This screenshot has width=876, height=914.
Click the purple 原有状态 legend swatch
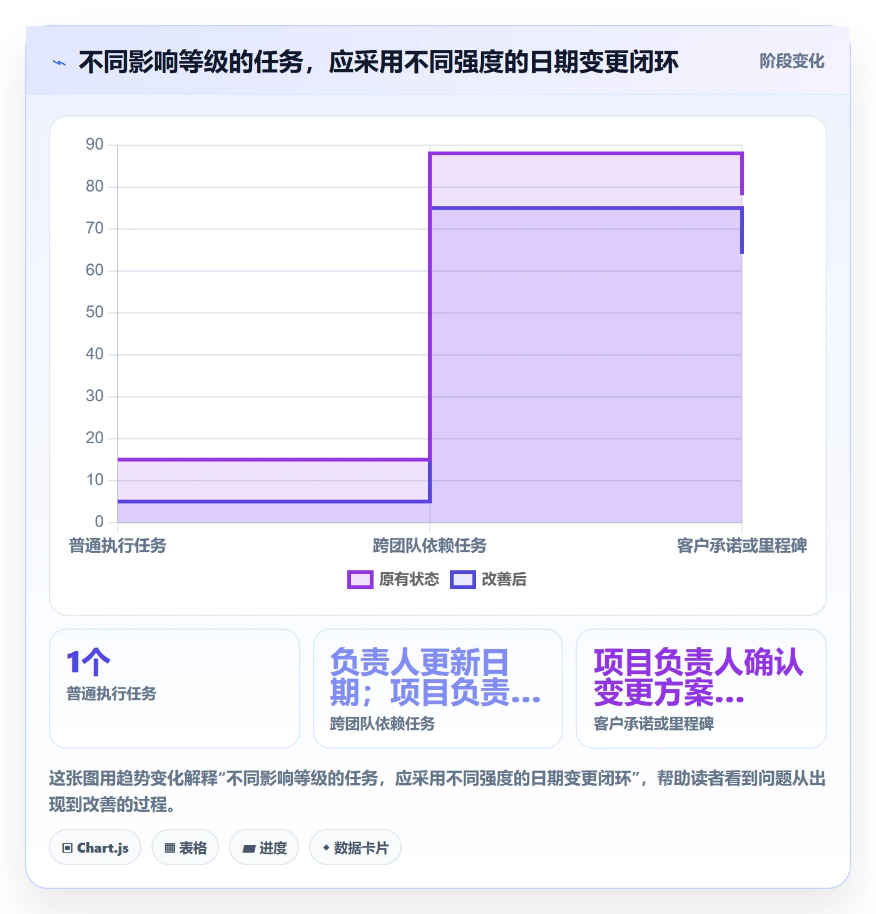[360, 580]
